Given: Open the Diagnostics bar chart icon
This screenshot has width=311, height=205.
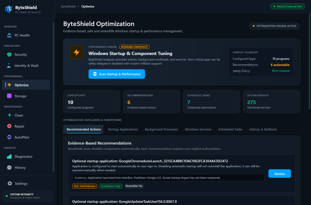Looking at the screenshot, I should click(x=9, y=156).
